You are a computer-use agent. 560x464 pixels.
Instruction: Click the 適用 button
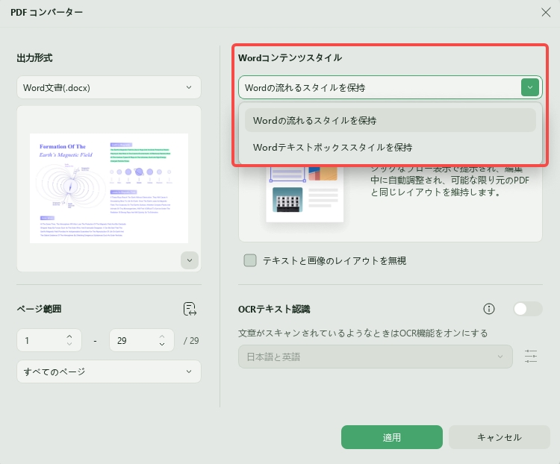392,437
